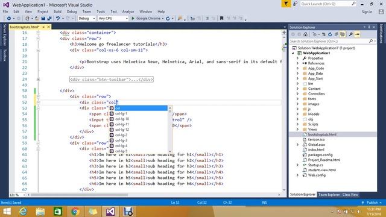
Task: Expand the References node
Action: pyautogui.click(x=297, y=63)
